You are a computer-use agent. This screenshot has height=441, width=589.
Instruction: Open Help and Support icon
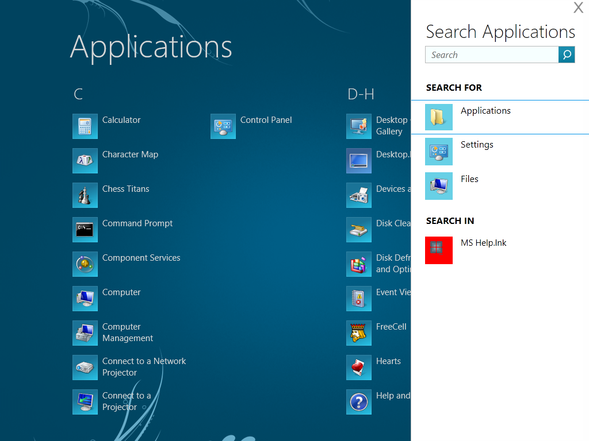click(359, 402)
